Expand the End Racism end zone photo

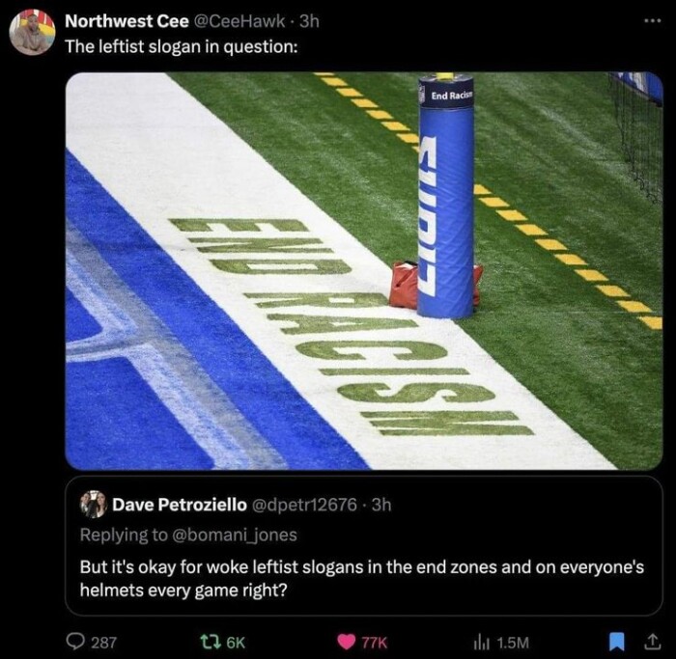(x=364, y=270)
